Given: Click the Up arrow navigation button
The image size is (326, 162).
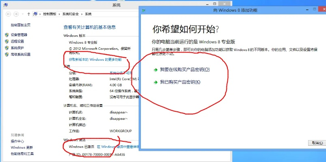Looking at the screenshot, I should pyautogui.click(x=29, y=14).
